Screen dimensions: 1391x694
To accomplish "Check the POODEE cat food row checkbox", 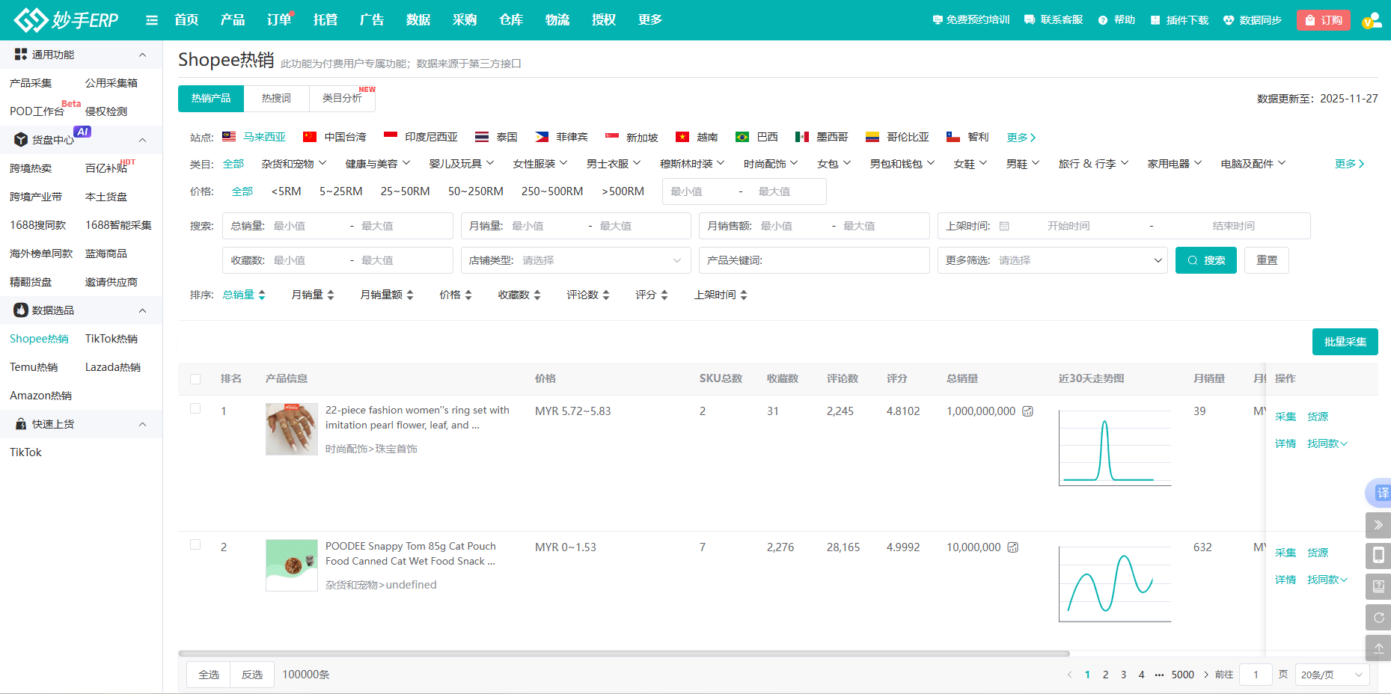I will [x=195, y=545].
